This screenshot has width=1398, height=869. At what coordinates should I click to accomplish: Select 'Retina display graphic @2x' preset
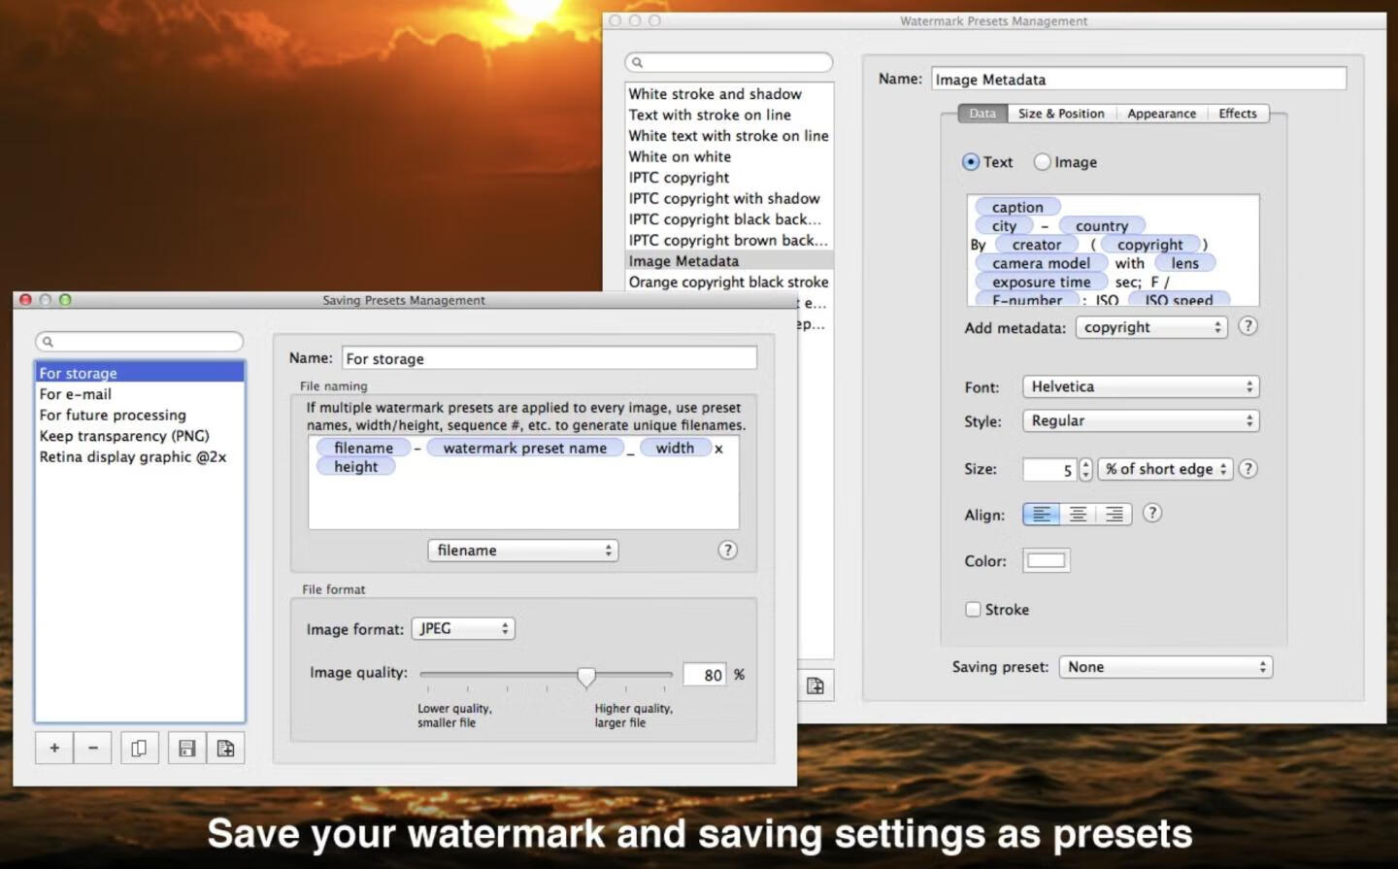[x=140, y=456]
